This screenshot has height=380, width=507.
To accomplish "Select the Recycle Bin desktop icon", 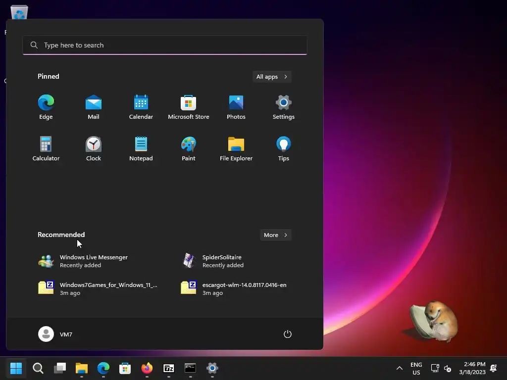I will [19, 13].
